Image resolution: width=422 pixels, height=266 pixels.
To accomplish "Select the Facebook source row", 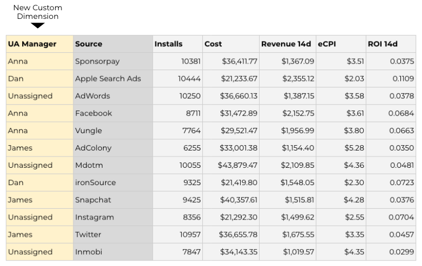I will [93, 113].
